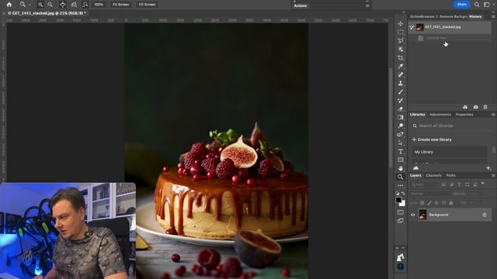The height and width of the screenshot is (279, 497).
Task: Swap foreground and background colors
Action: pyautogui.click(x=404, y=193)
